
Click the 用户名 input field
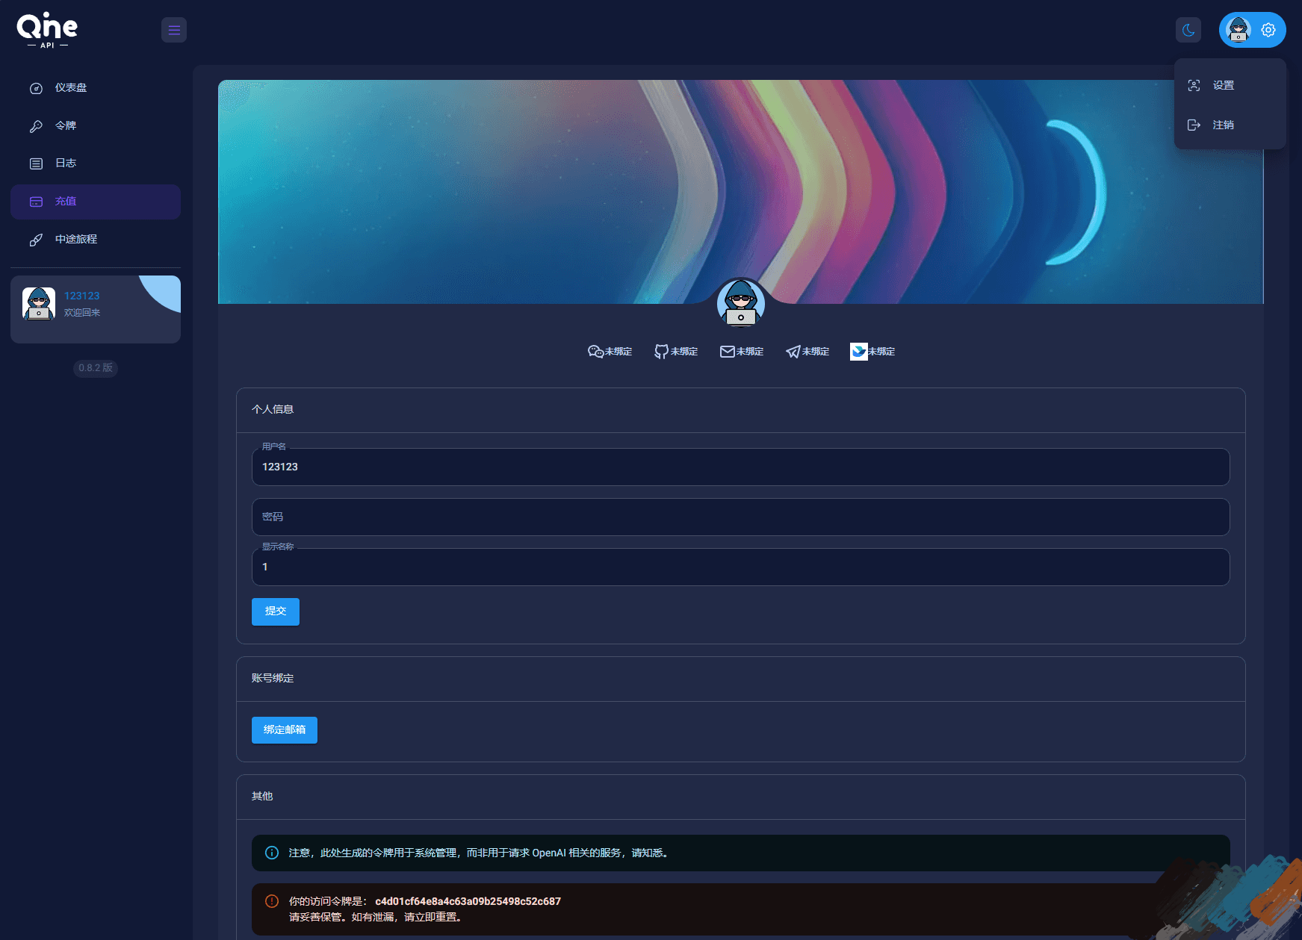click(x=741, y=467)
